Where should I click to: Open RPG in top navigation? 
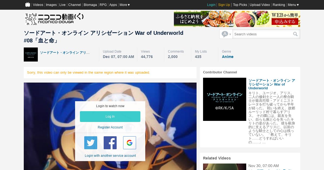[103, 5]
